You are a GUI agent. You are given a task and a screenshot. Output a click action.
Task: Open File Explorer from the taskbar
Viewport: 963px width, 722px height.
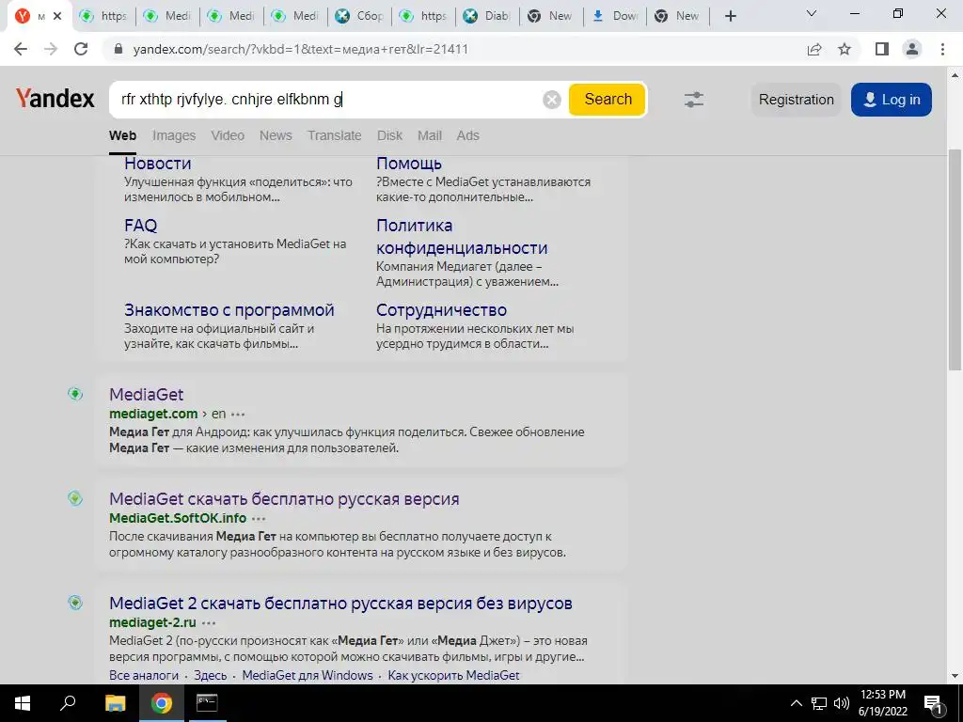coord(115,703)
